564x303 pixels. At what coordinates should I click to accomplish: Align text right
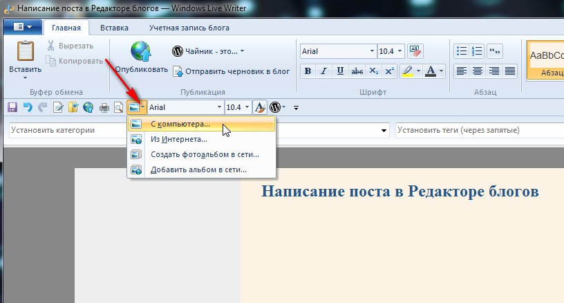[x=494, y=71]
